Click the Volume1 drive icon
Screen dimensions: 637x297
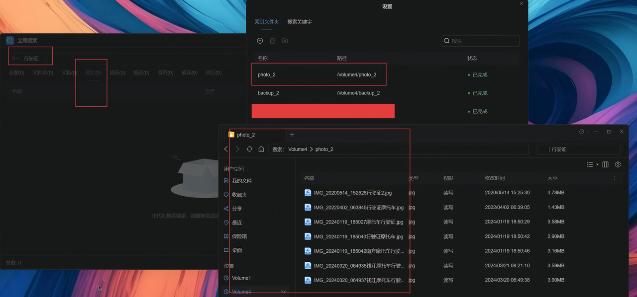point(226,278)
